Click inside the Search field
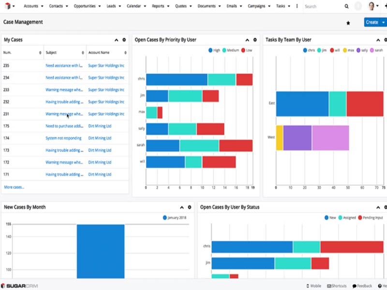The width and height of the screenshot is (387, 290). tap(319, 6)
